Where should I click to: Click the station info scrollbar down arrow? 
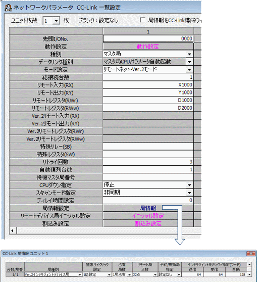249,274
